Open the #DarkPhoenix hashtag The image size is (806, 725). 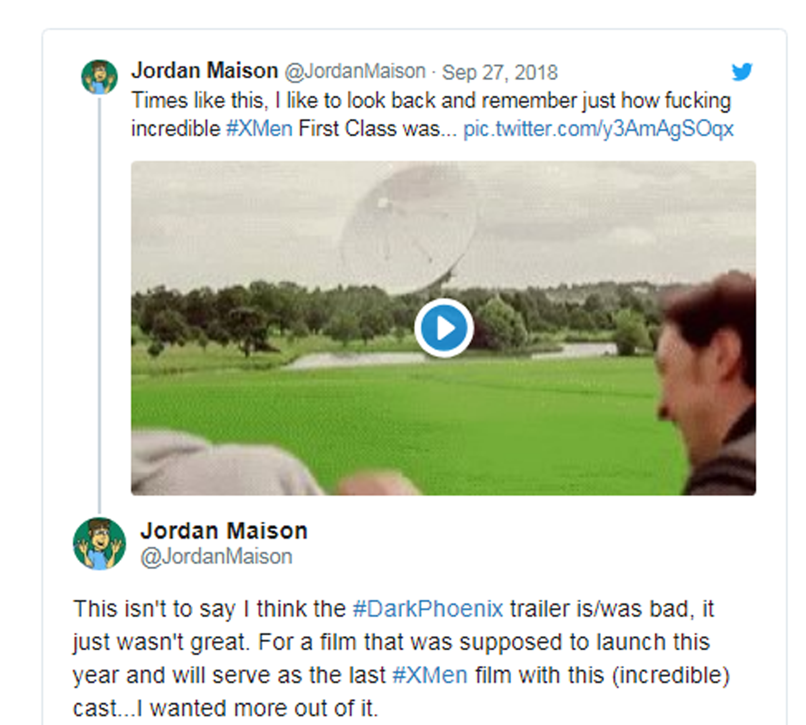(428, 609)
